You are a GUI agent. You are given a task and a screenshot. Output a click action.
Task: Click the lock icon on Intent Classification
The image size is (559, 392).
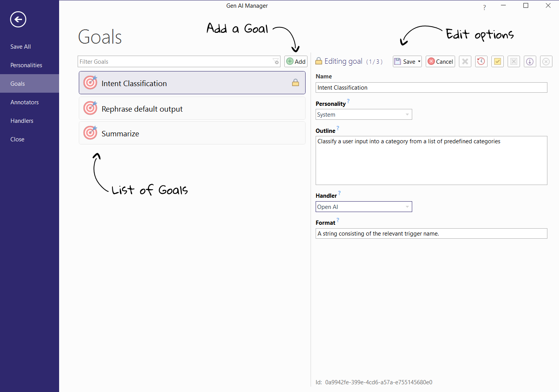pyautogui.click(x=296, y=83)
